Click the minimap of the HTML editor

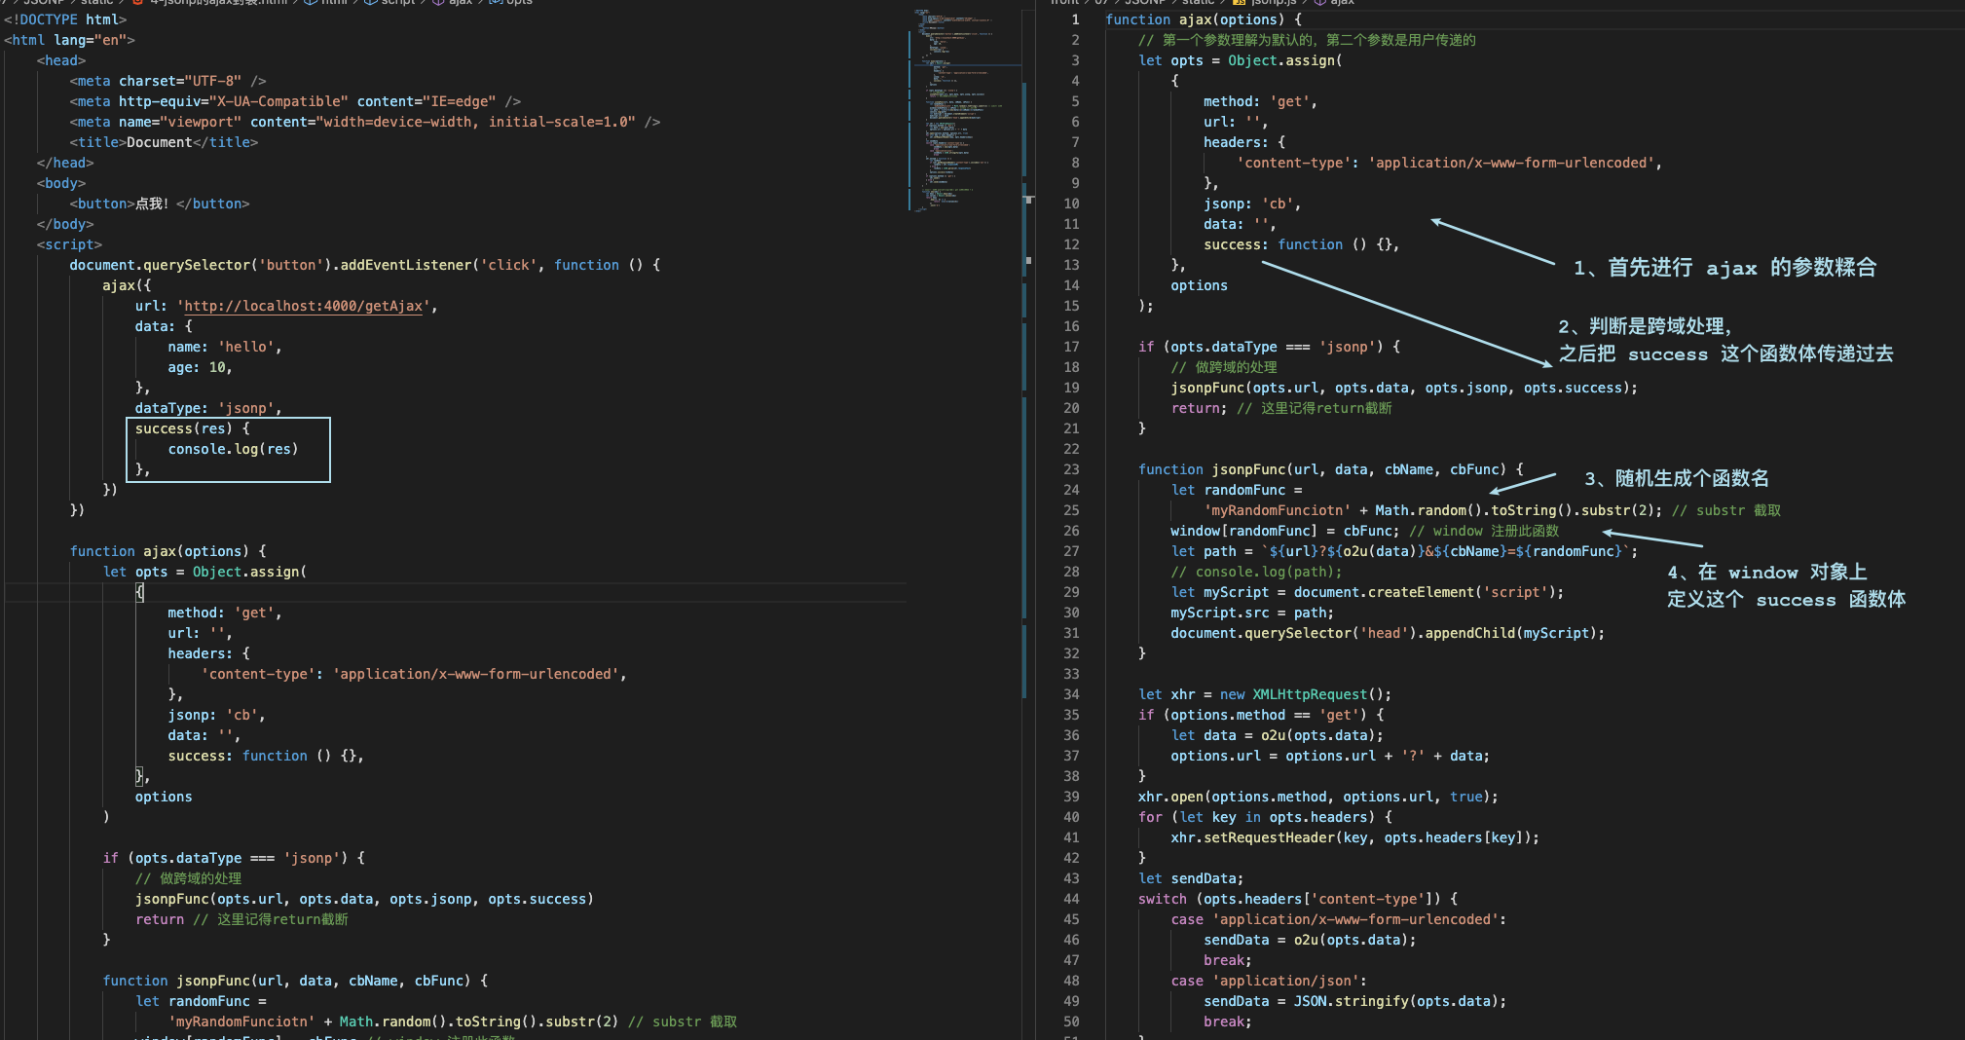pyautogui.click(x=964, y=109)
